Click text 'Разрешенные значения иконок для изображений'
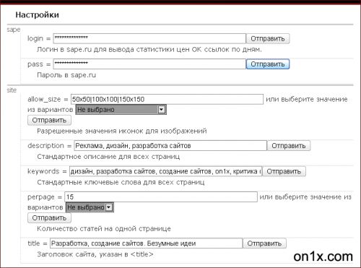The height and width of the screenshot is (268, 361). click(122, 131)
